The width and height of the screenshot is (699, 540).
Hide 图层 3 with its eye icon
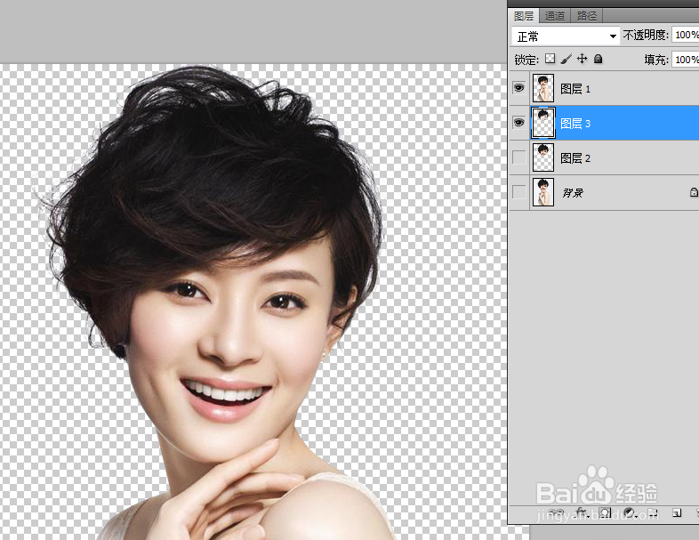tap(518, 122)
